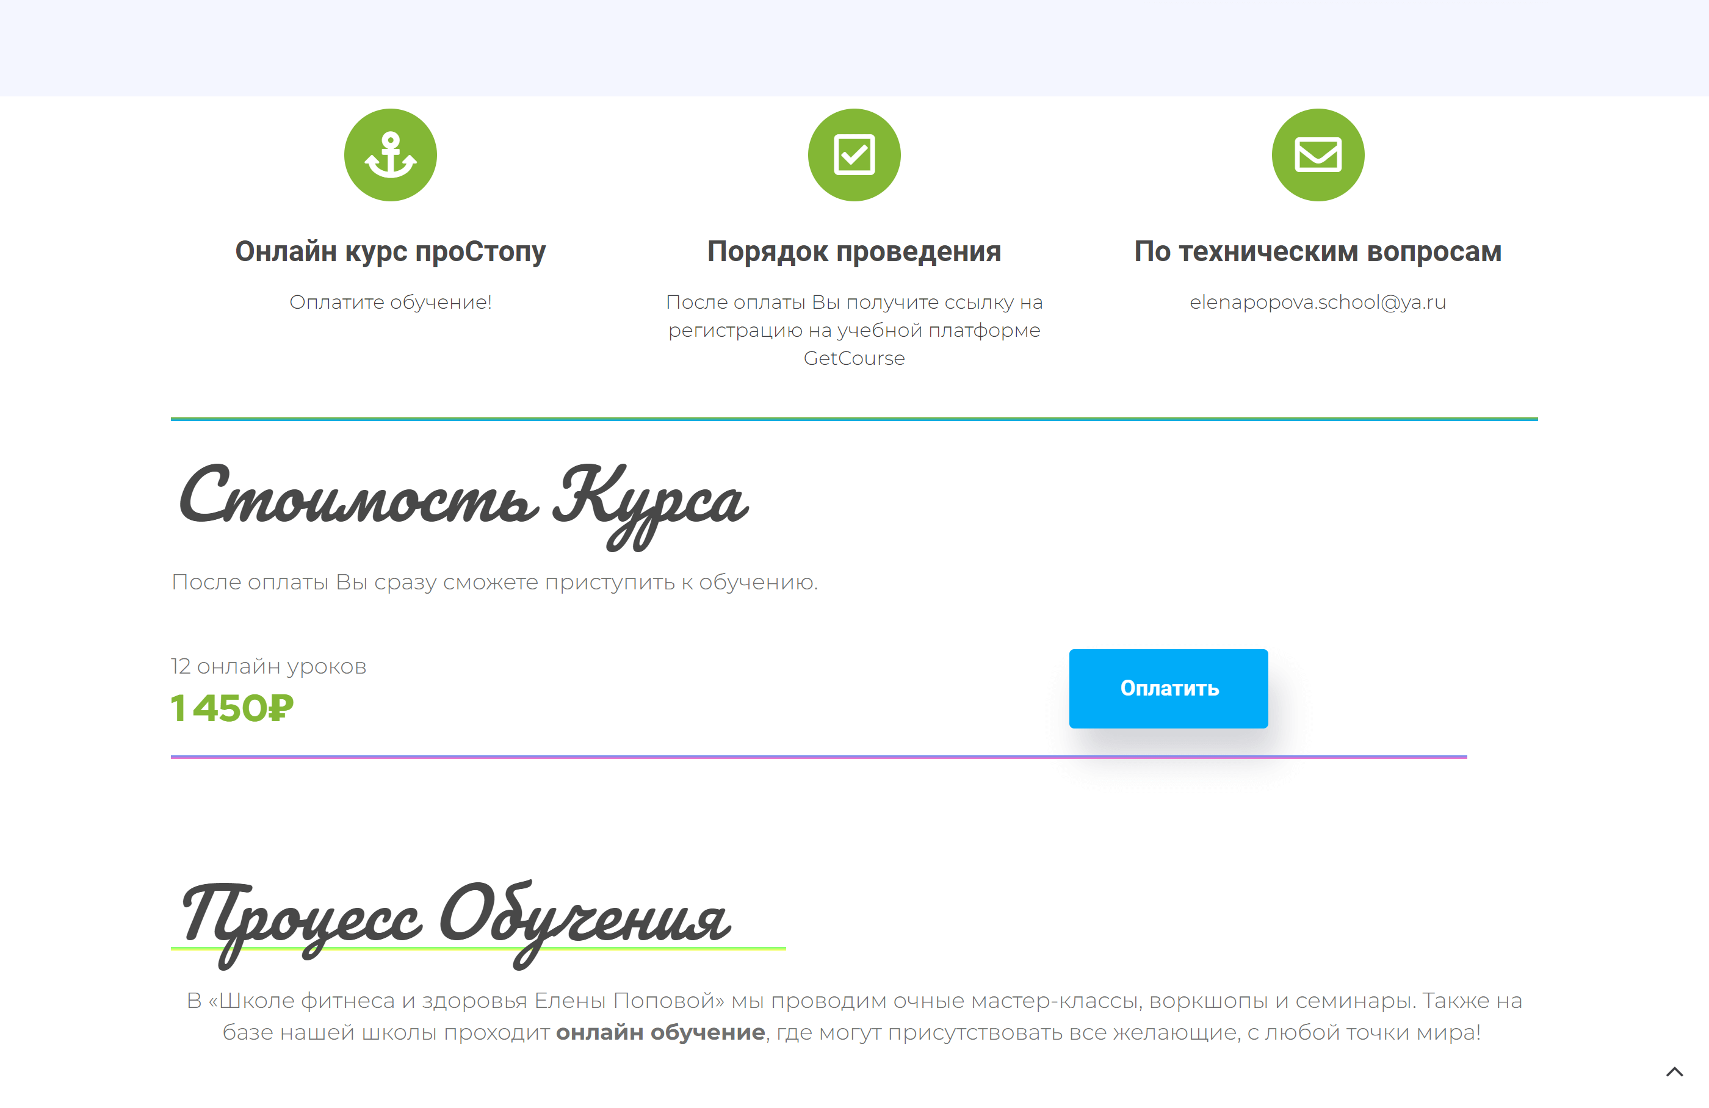Viewport: 1709px width, 1108px height.
Task: Open the elenapopova.school@ya.ru email address
Action: (1318, 303)
